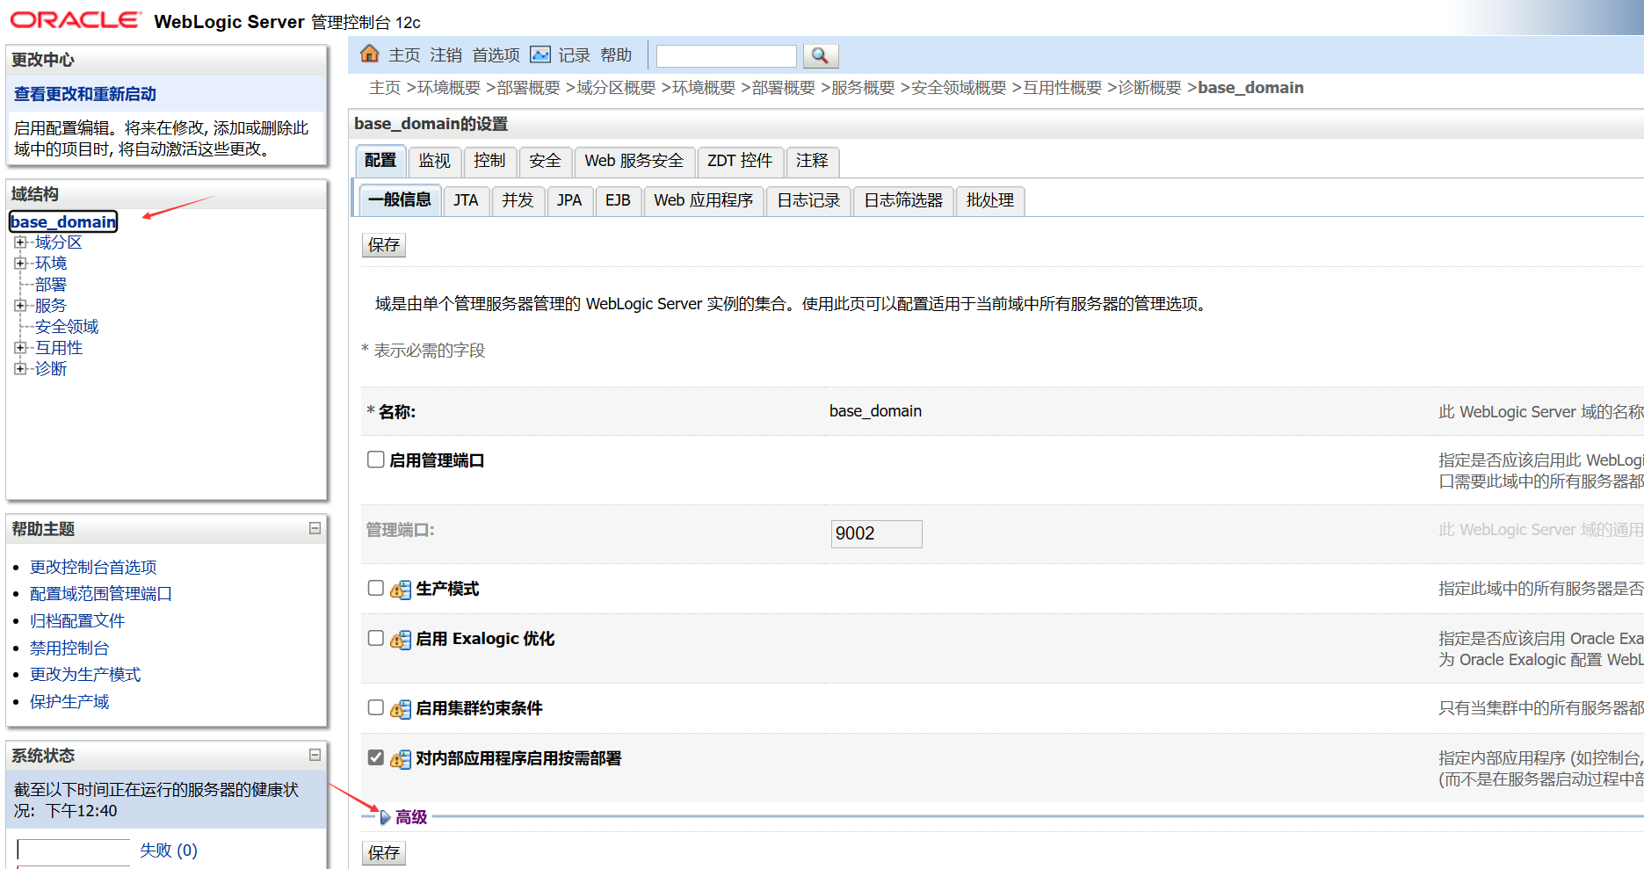The image size is (1644, 869).
Task: Click 查看更改和重新启动 link
Action: click(x=85, y=94)
